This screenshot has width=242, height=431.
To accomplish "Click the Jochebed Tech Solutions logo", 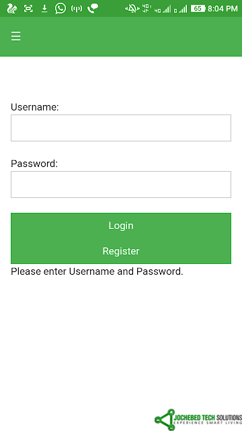I will tap(198, 420).
